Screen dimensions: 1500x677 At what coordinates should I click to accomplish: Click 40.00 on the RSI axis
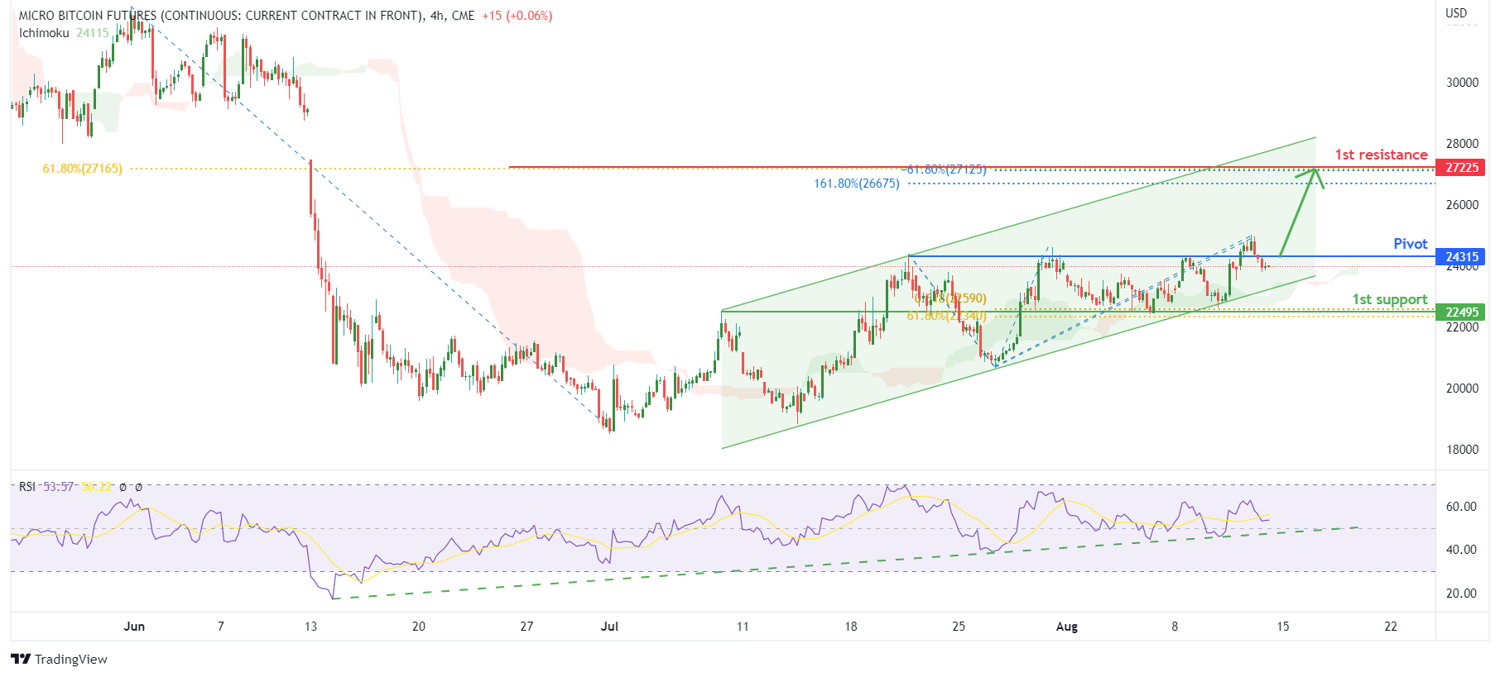tap(1461, 550)
